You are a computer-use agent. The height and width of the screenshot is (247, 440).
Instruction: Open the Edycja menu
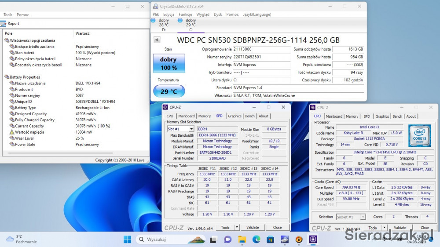[x=169, y=15]
